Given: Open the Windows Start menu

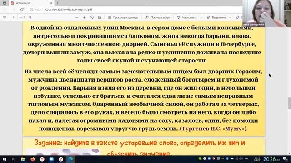Looking at the screenshot, I should point(5,159).
